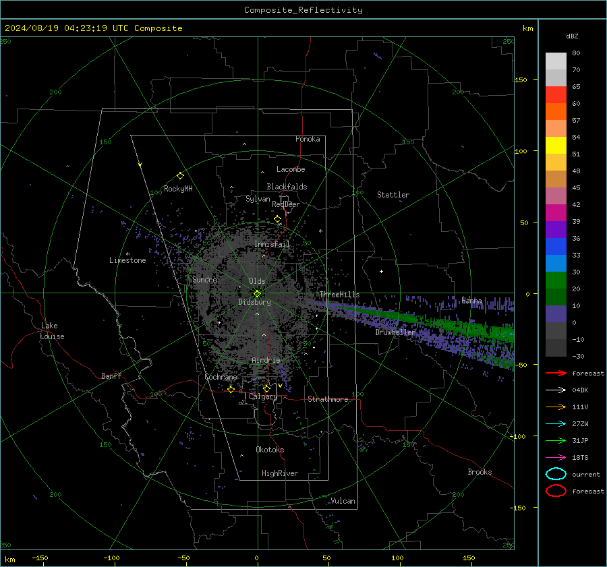Select the red 60-65 dBZ color swatch
607x567 pixels.
coord(556,95)
